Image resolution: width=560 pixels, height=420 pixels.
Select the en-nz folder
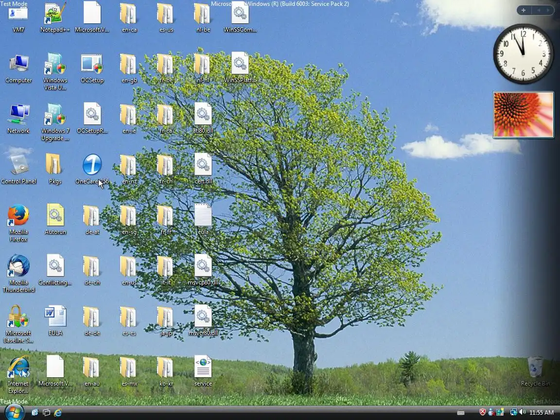[x=129, y=170]
